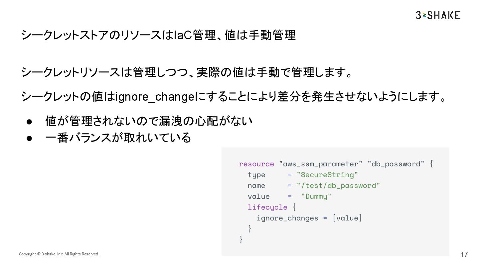
Task: Click the "aws_ssm_parameter" string in the code
Action: (x=321, y=164)
